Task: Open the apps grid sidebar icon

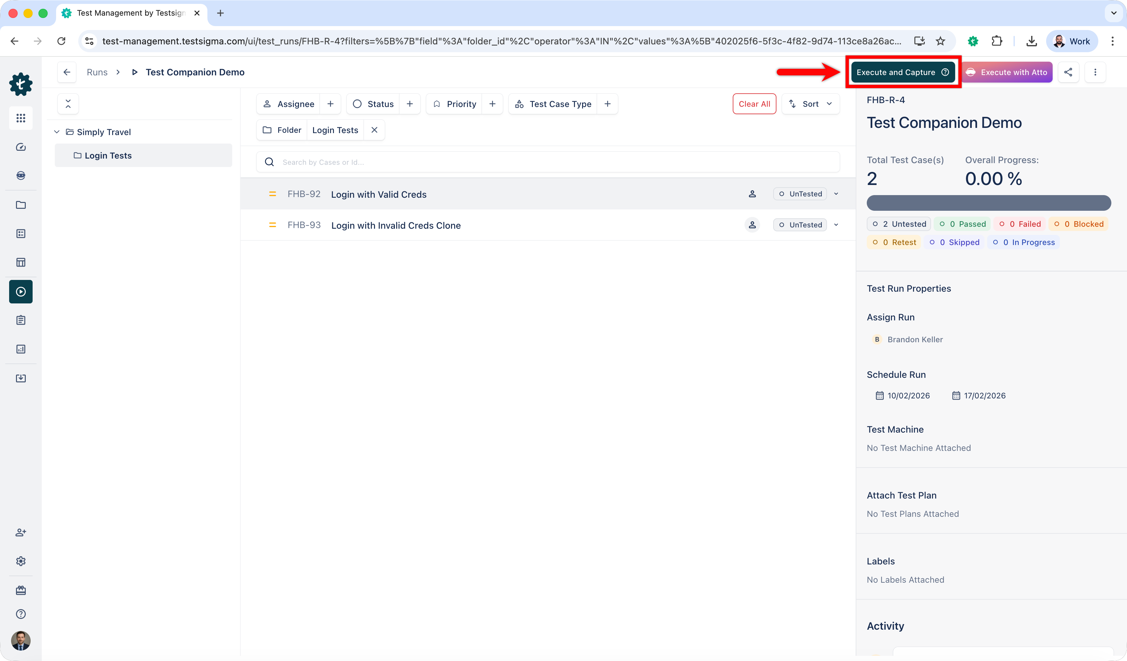Action: [x=21, y=118]
